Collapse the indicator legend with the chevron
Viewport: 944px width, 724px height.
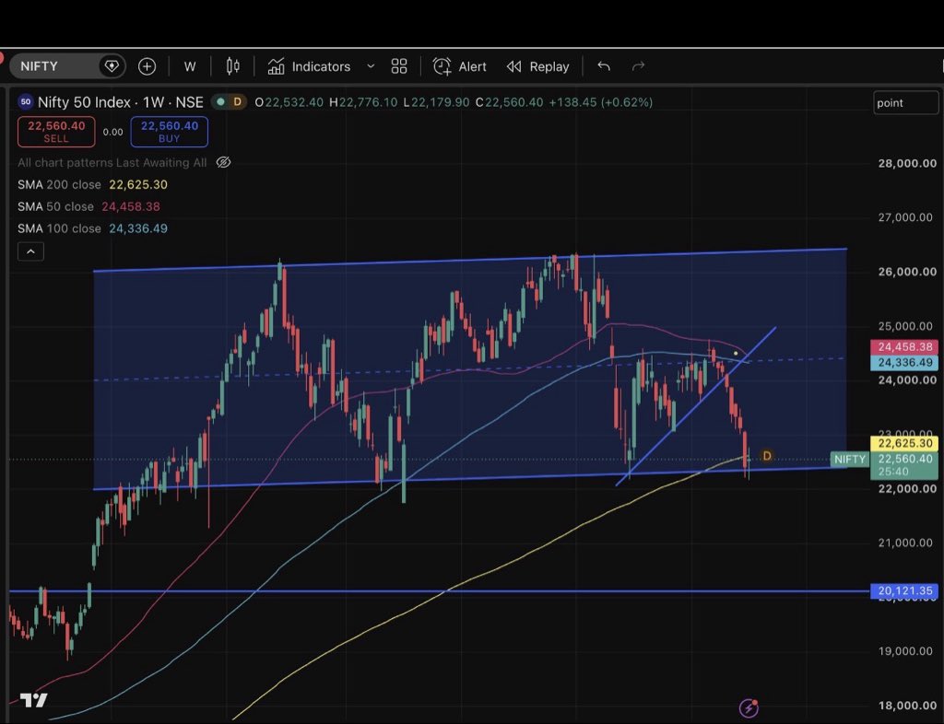click(30, 251)
